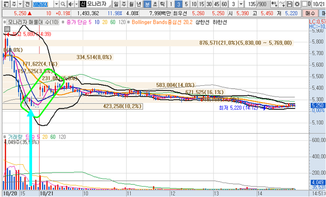
Task: Switch to 60-minute interval button
Action: pos(224,4)
